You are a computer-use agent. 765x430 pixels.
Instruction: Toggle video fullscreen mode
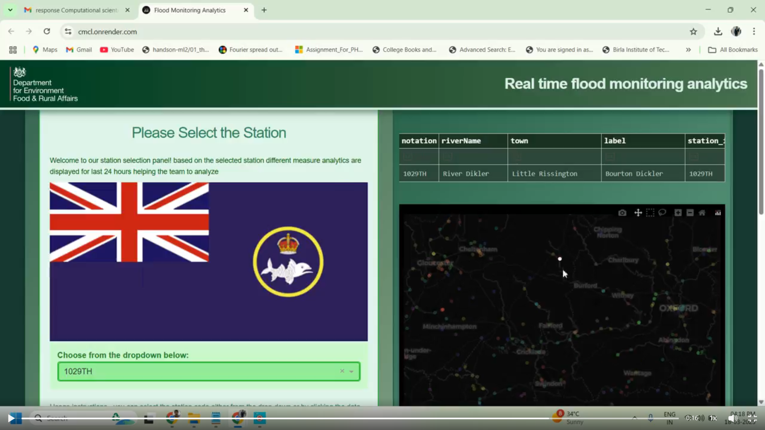(752, 418)
